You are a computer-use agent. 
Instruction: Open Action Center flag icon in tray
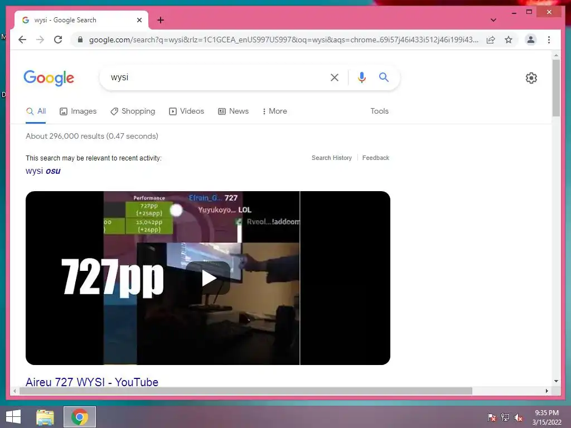tap(491, 417)
